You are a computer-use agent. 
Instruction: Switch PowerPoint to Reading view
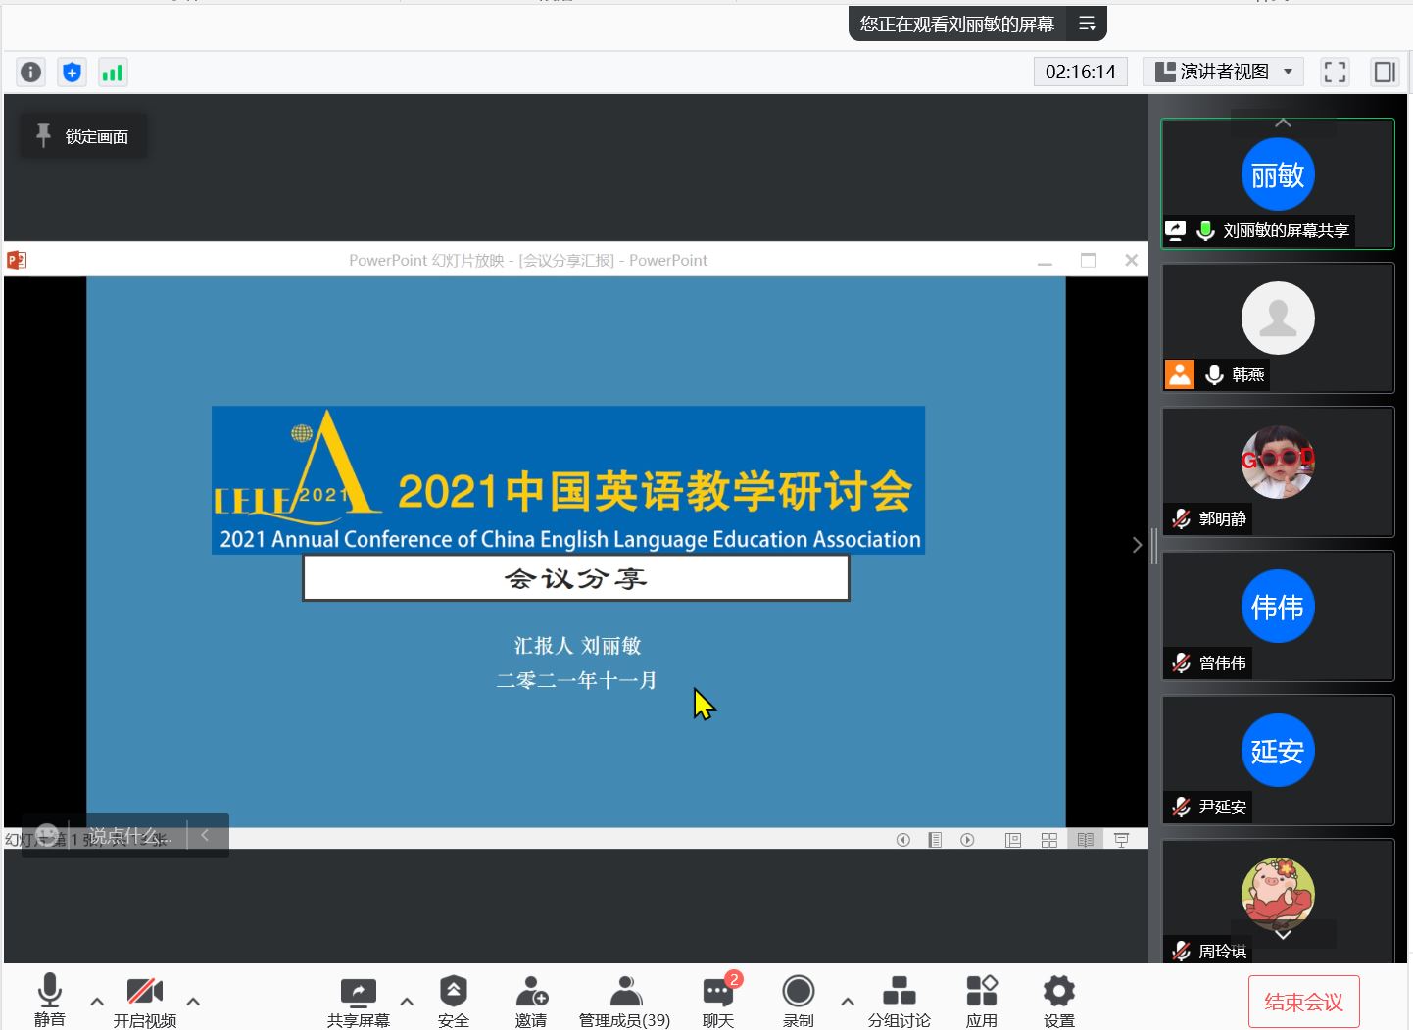point(1086,840)
